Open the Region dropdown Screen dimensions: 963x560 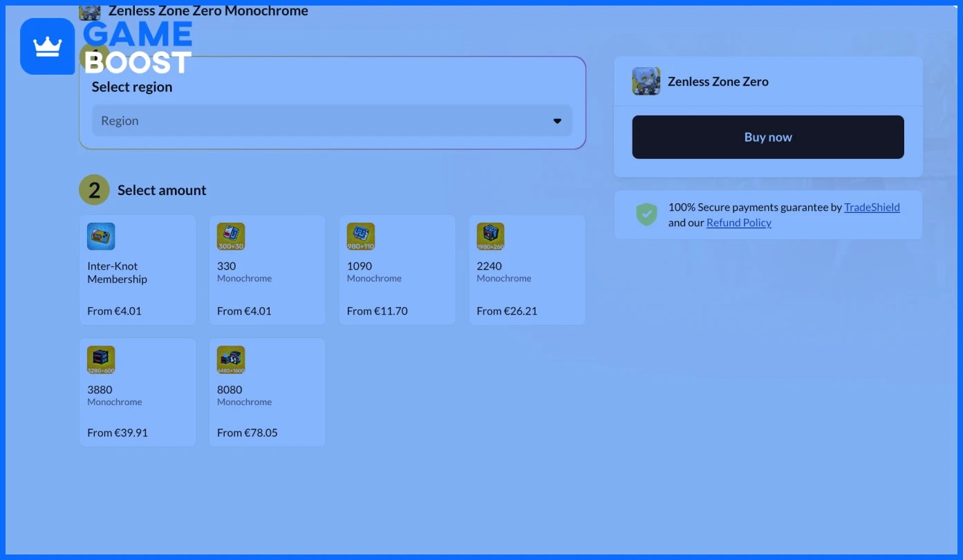point(332,121)
